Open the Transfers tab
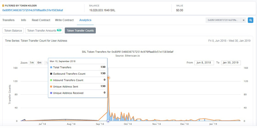 click(8, 20)
